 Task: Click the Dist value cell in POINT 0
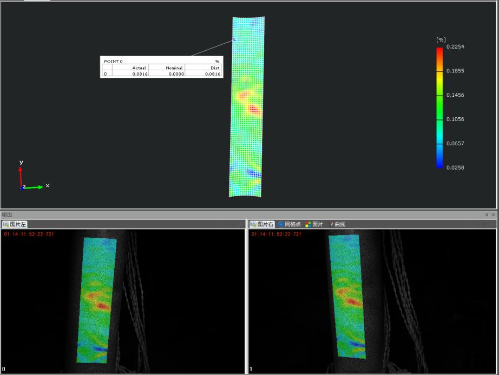pyautogui.click(x=203, y=73)
